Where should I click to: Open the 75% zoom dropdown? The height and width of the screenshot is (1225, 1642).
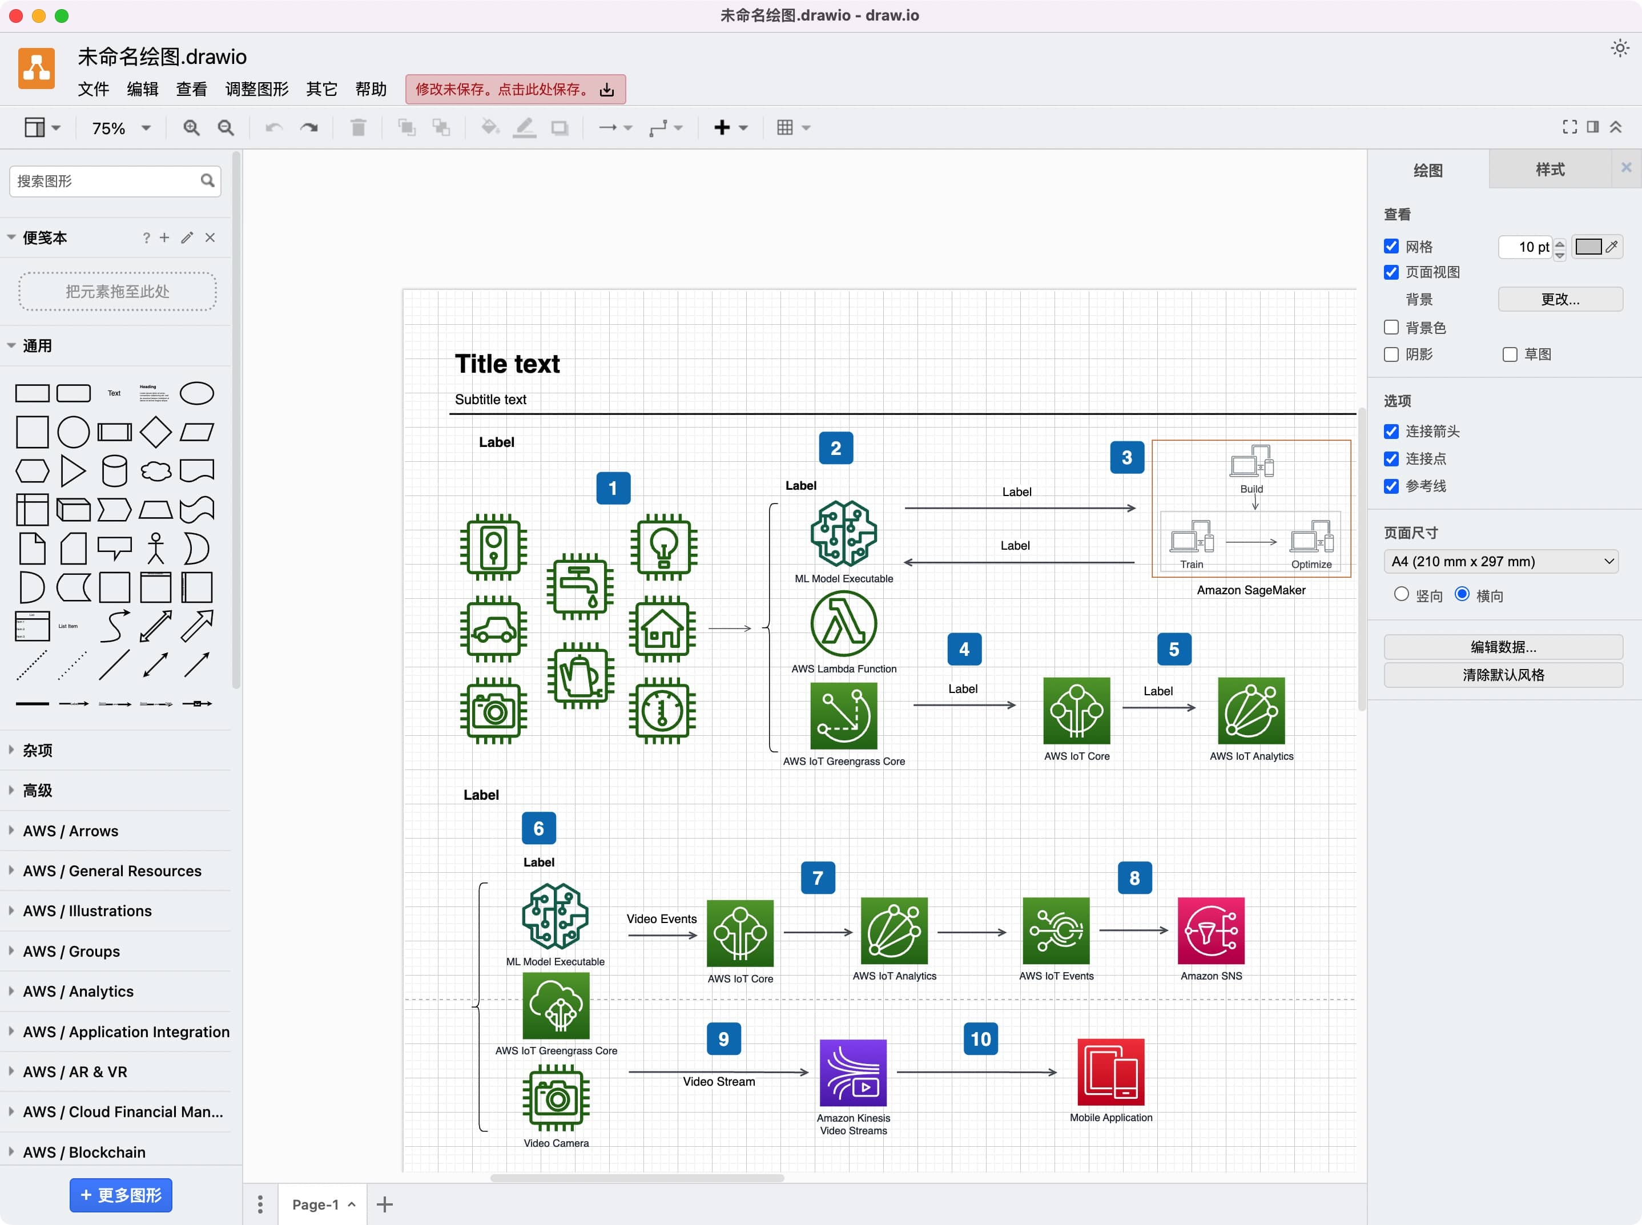(121, 128)
